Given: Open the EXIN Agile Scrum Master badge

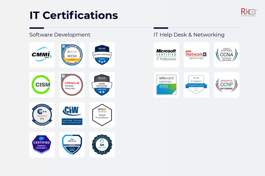Looking at the screenshot, I should click(72, 145).
